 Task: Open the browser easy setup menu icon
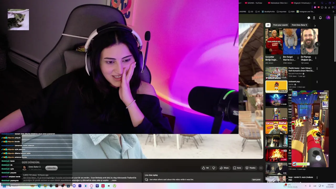(x=333, y=7)
